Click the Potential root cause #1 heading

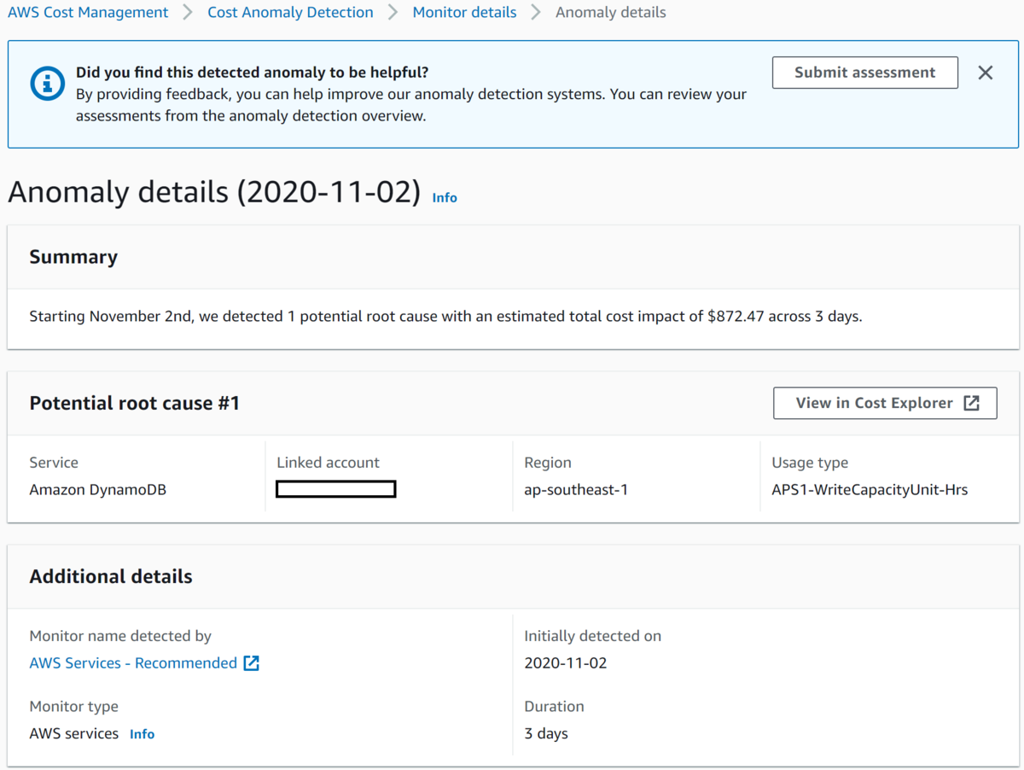135,403
